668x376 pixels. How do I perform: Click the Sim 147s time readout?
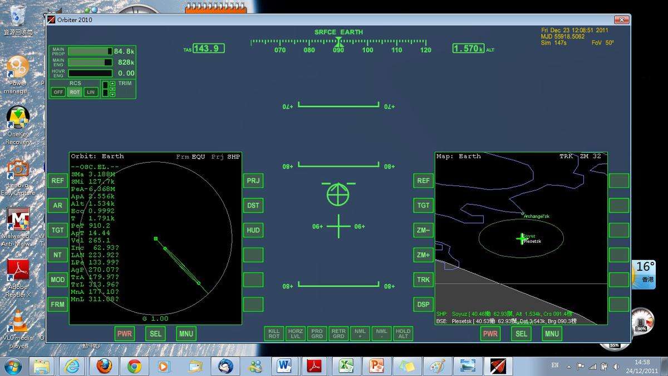click(553, 43)
